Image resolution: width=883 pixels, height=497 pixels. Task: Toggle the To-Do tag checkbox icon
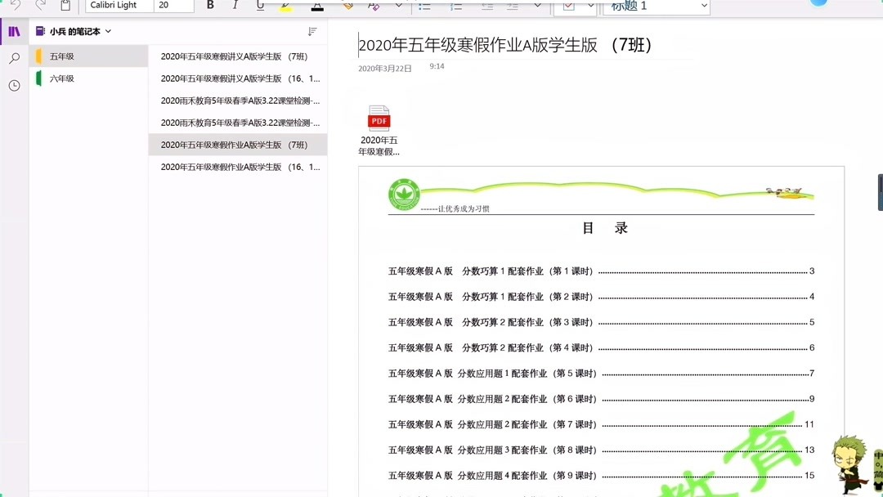tap(567, 7)
